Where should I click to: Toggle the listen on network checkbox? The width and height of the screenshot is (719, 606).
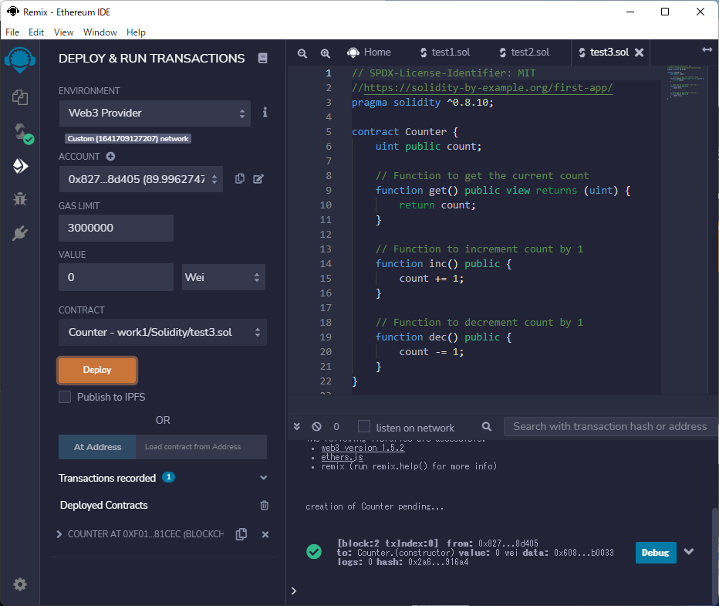(364, 427)
